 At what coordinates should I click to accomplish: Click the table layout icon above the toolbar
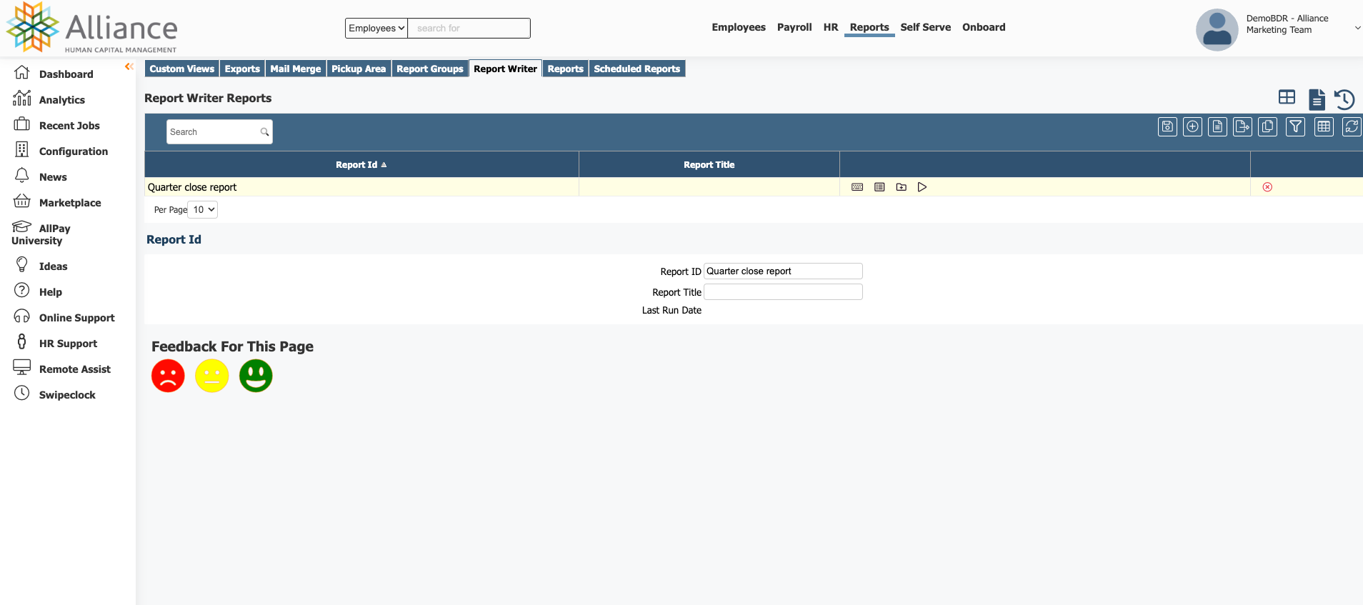pyautogui.click(x=1287, y=97)
